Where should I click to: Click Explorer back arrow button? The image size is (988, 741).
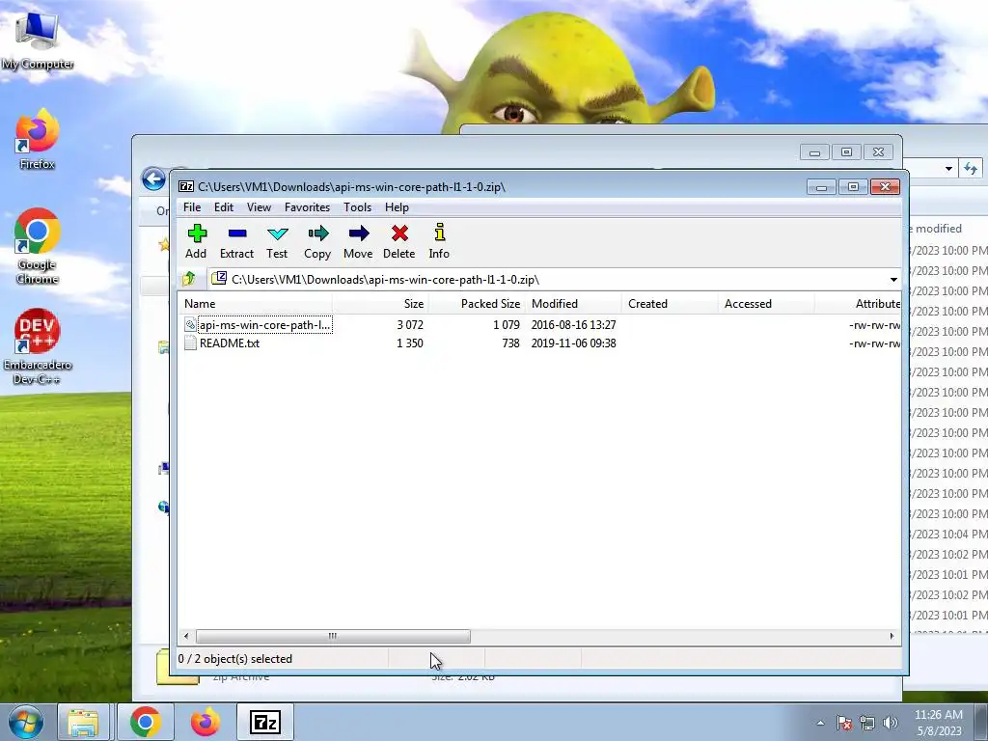(x=153, y=178)
